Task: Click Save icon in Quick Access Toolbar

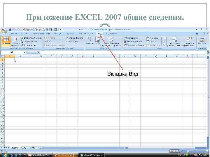Action: click(10, 29)
